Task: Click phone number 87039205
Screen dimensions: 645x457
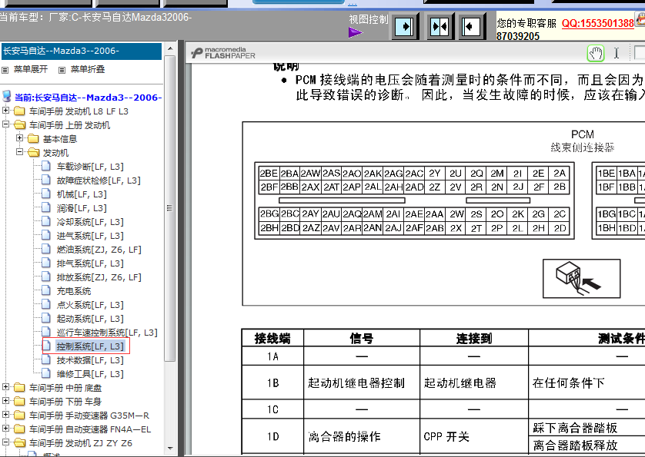Action: pos(518,36)
